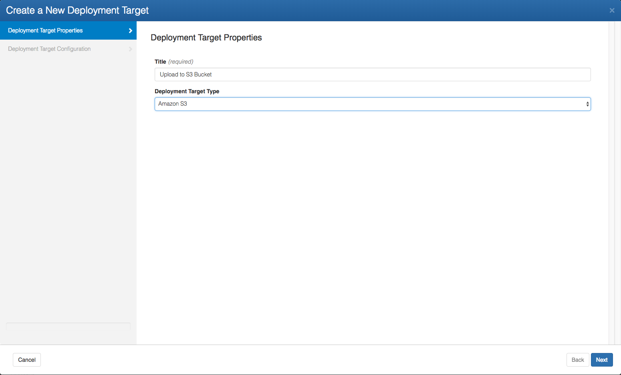
Task: Click the Deployment Target Type label
Action: click(187, 91)
